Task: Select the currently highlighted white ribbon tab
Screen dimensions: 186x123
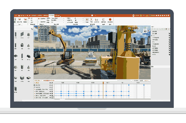Action: (x=51, y=15)
